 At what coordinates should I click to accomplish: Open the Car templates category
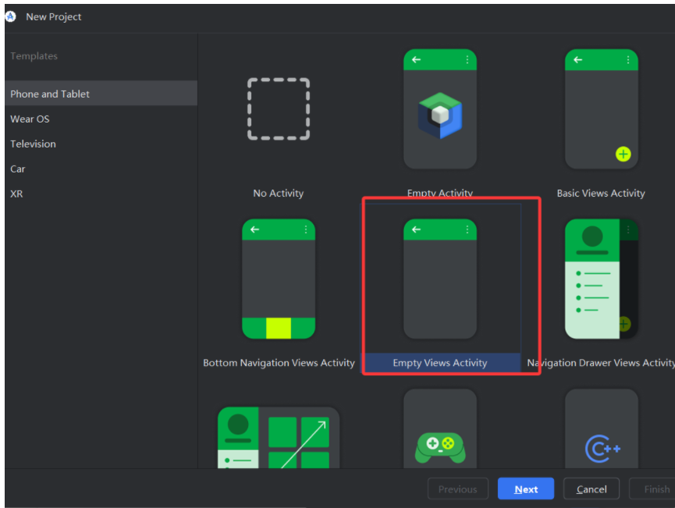[101, 169]
